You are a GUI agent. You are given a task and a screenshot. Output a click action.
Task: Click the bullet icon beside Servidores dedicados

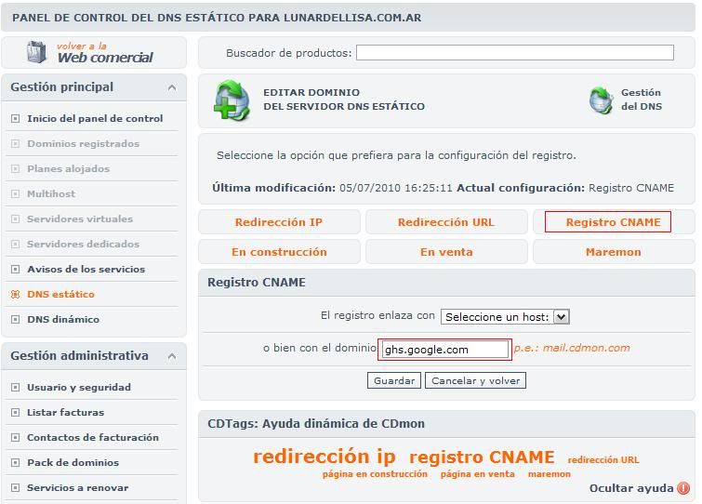[x=15, y=244]
